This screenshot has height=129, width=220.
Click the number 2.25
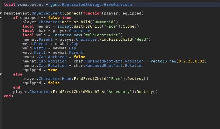[188, 61]
